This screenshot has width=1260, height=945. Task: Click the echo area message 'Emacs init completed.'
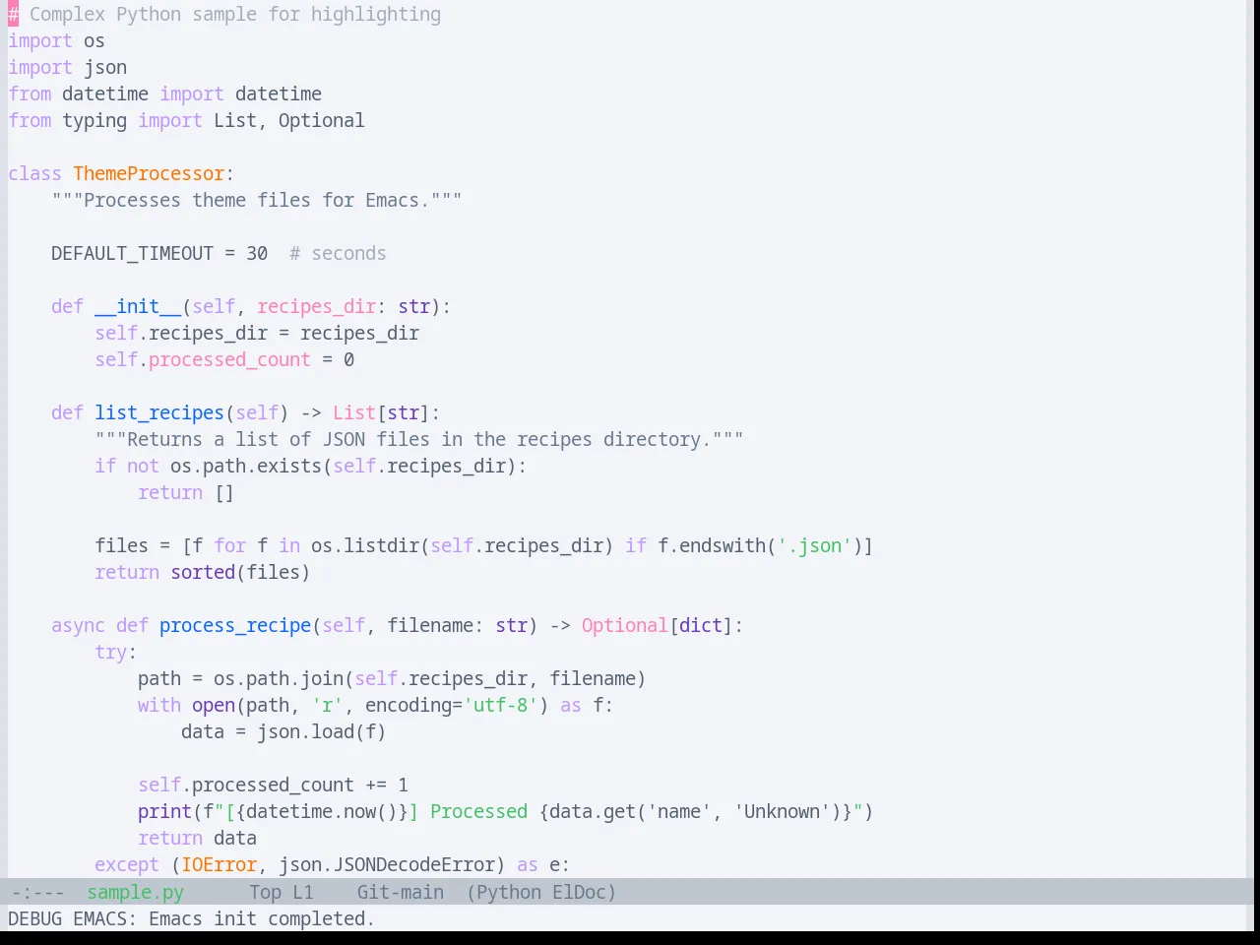(262, 918)
